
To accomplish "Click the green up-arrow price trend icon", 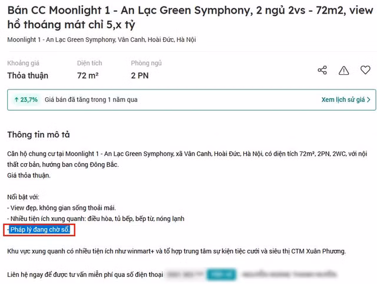I will [x=16, y=100].
